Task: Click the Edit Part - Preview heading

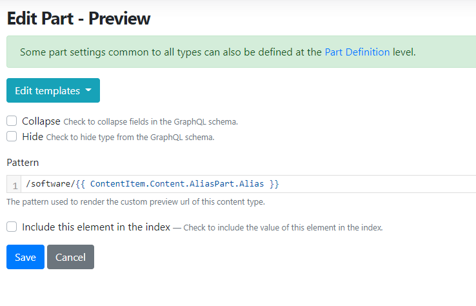Action: pos(78,19)
